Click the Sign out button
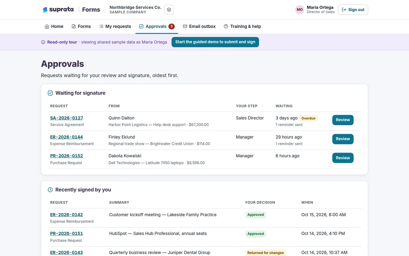Image resolution: width=409 pixels, height=256 pixels. click(353, 10)
